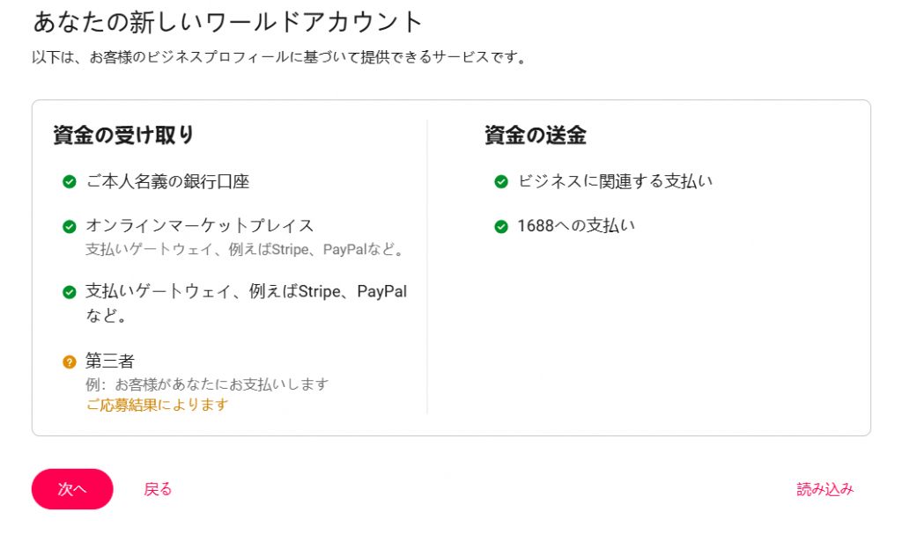Click the あなたの新しいワールドアカウント page title
The image size is (902, 541).
228,22
